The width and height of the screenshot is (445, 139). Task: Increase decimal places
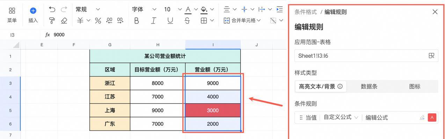[x=121, y=21]
